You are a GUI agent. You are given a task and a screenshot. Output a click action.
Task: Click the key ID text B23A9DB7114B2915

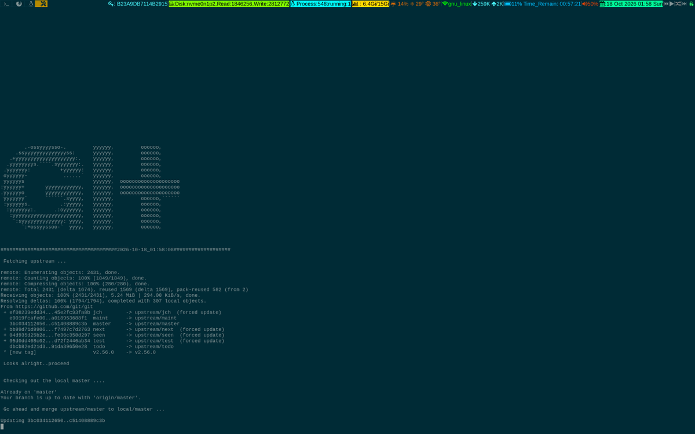coord(142,3)
